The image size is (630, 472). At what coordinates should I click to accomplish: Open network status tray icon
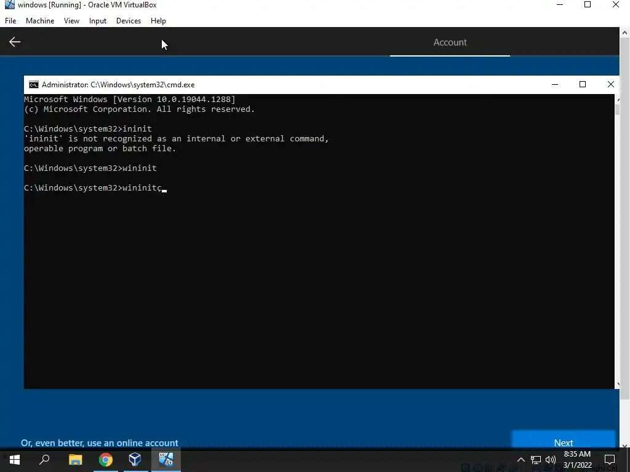536,460
